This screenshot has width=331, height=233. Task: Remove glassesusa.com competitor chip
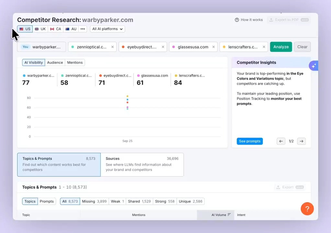coord(213,47)
